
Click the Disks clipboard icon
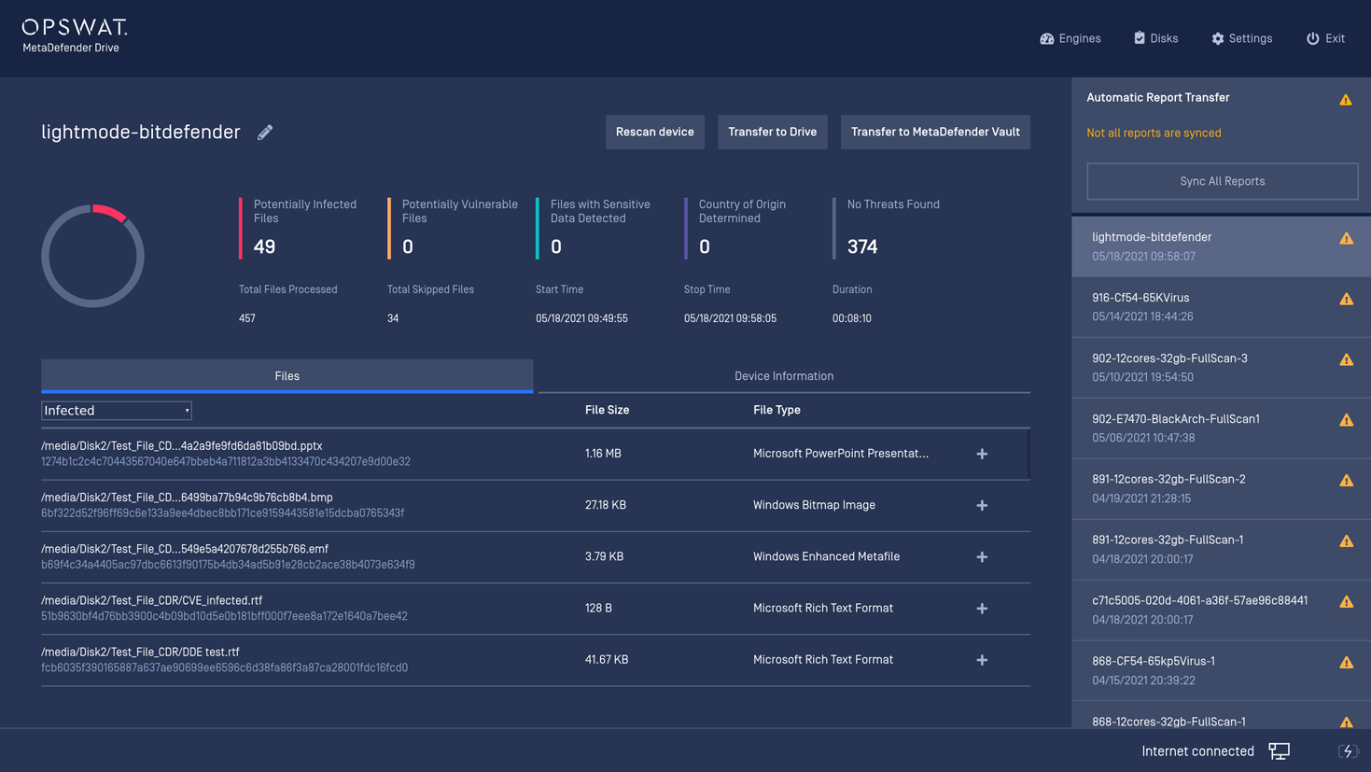point(1140,38)
